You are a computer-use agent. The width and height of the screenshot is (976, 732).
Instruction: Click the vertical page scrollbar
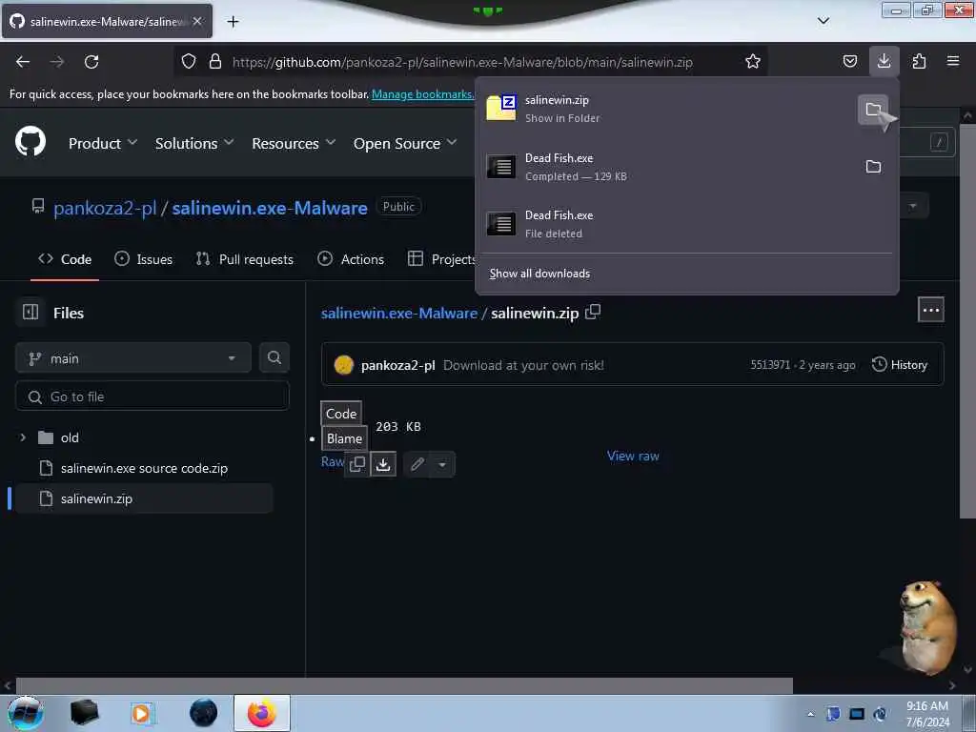(966, 320)
